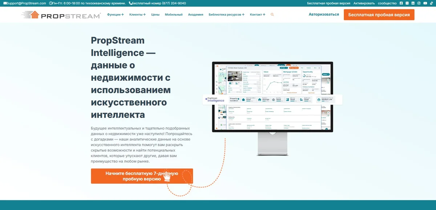Expand the Клиенты dropdown

point(137,15)
